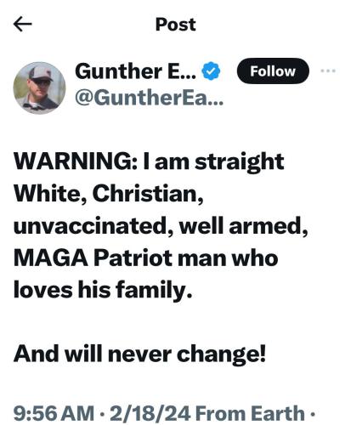Visit the @GuntherEa... handle link
Screen dimensions: 351x425
tap(150, 98)
